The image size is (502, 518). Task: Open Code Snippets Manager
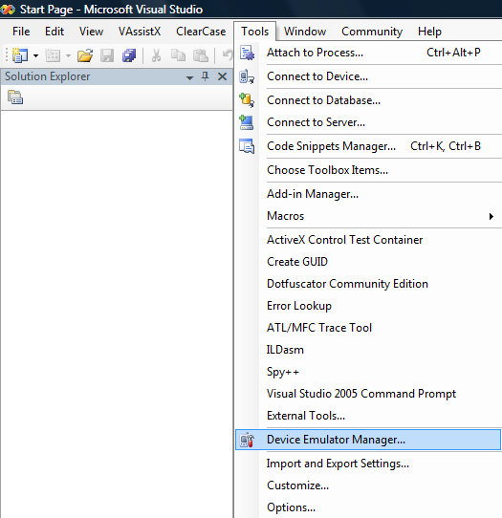pos(368,146)
